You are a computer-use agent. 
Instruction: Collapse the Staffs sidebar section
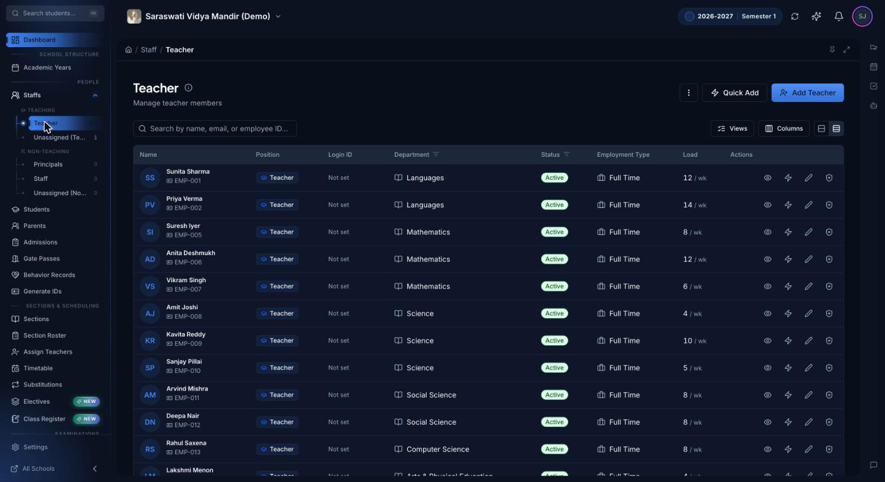coord(95,95)
